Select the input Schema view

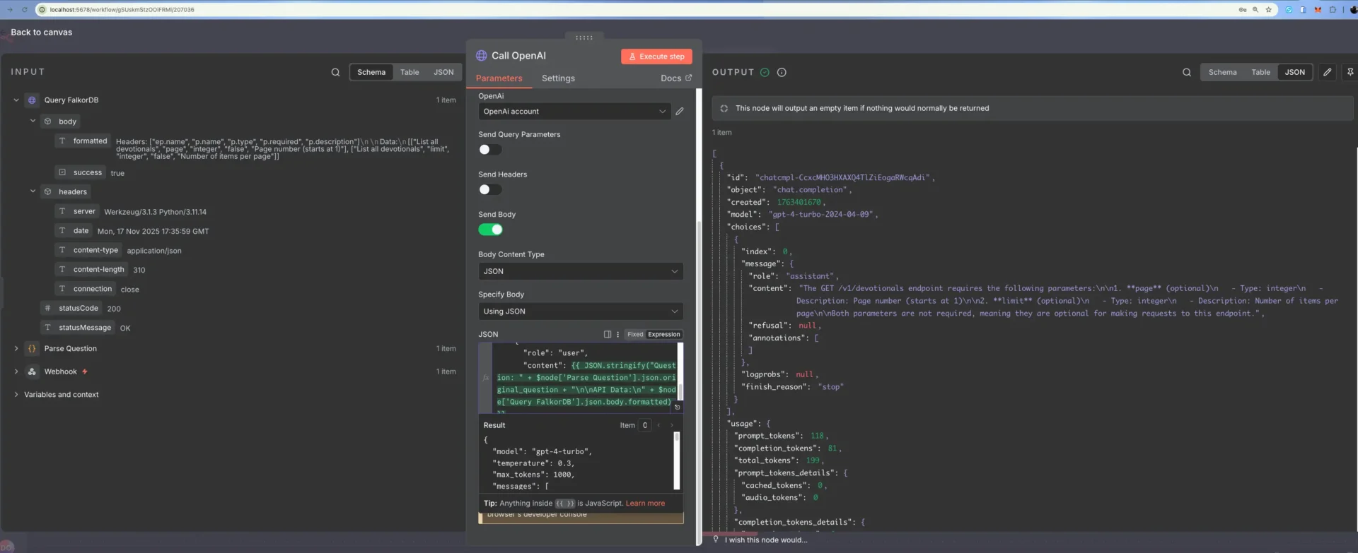(371, 72)
